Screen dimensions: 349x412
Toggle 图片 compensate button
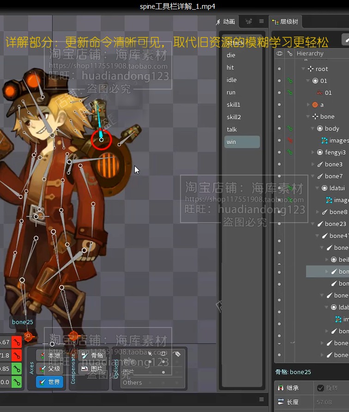click(92, 369)
